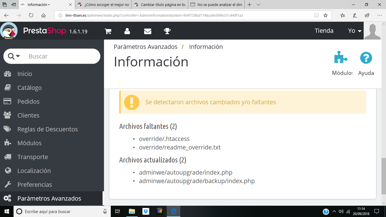Click the Módulos puzzle icon in sidebar

click(8, 143)
